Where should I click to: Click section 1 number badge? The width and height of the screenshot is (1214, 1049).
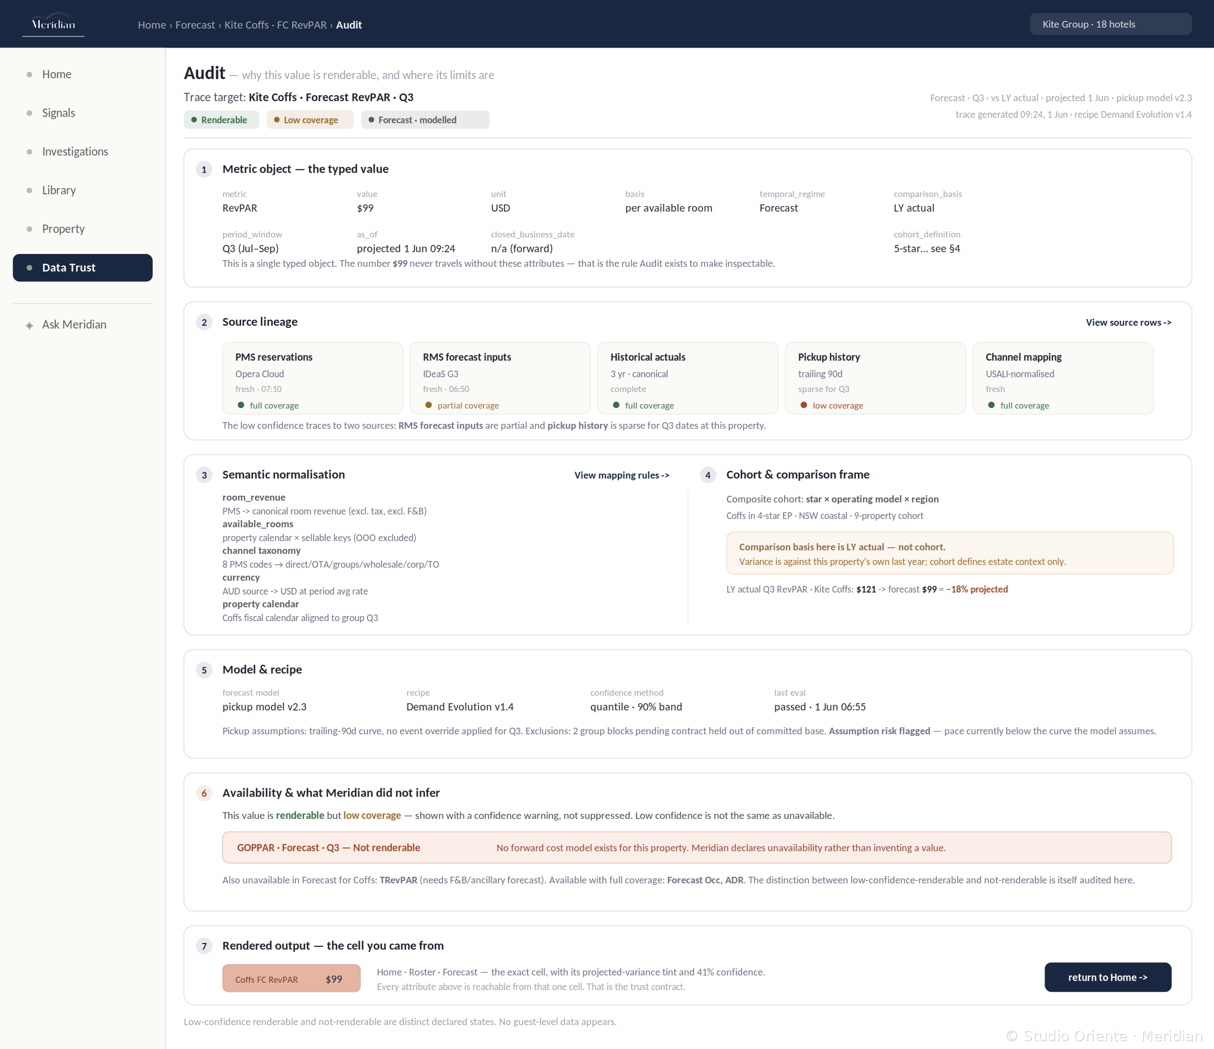pos(204,169)
